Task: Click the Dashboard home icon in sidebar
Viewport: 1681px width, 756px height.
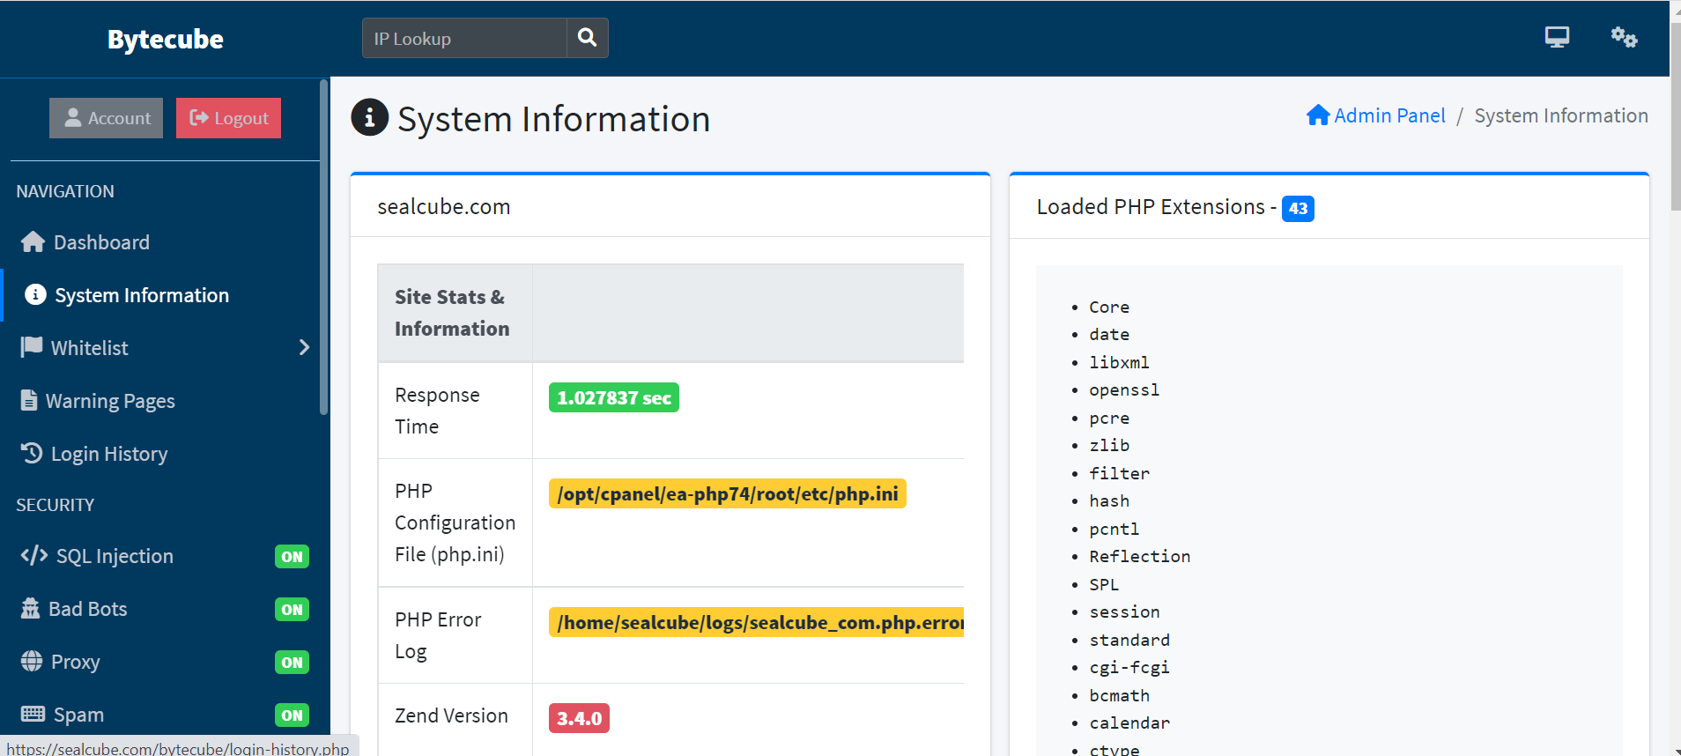Action: [33, 242]
